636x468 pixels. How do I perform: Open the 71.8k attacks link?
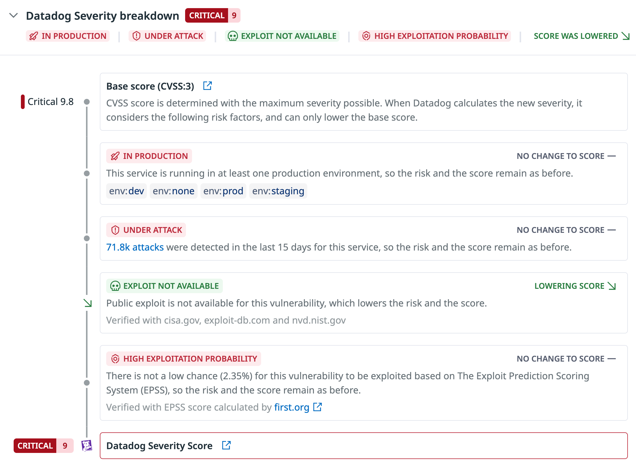click(135, 247)
